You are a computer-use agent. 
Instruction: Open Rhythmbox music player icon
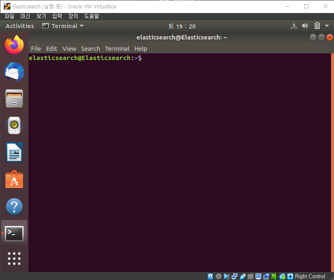pyautogui.click(x=14, y=126)
